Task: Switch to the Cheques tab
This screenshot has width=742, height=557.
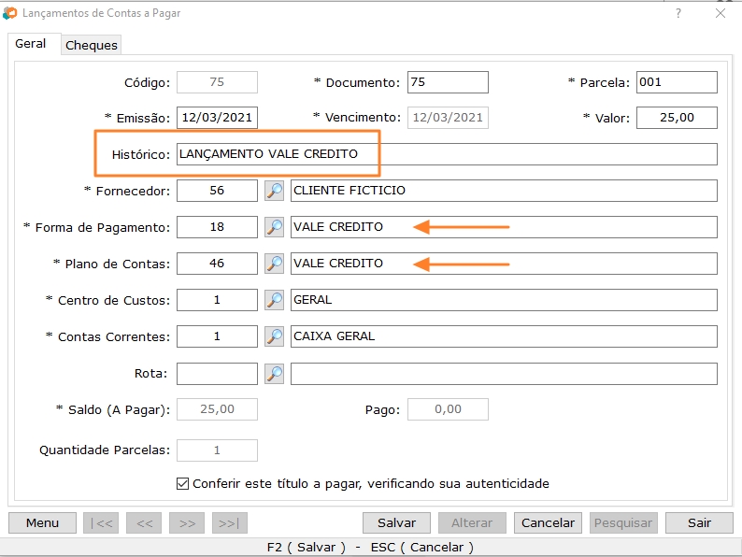Action: point(92,45)
